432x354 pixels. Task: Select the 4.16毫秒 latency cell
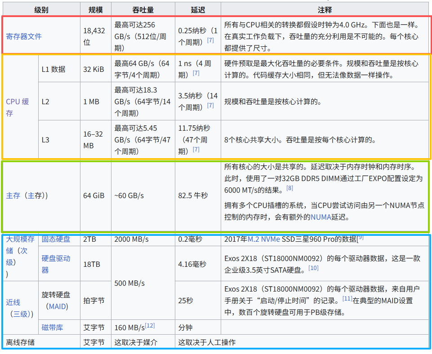pyautogui.click(x=198, y=264)
